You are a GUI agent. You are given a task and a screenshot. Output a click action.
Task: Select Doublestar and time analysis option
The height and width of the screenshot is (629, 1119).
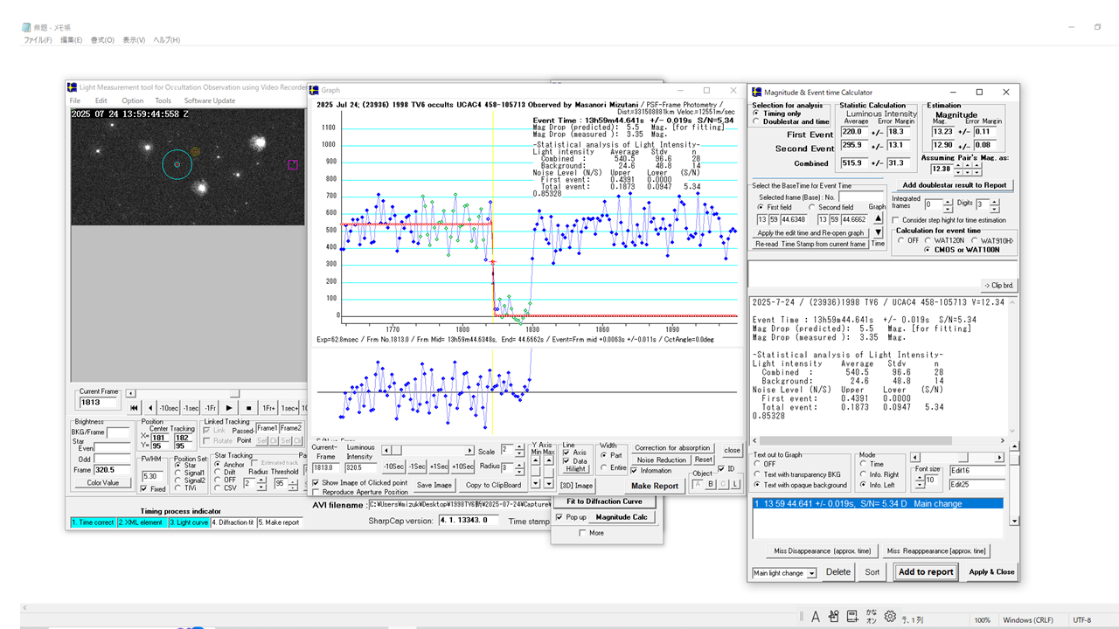coord(757,121)
